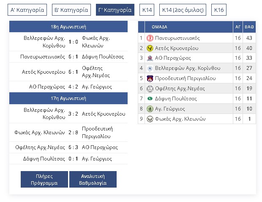Select the Γ' Κατηγορία tab

tap(115, 10)
